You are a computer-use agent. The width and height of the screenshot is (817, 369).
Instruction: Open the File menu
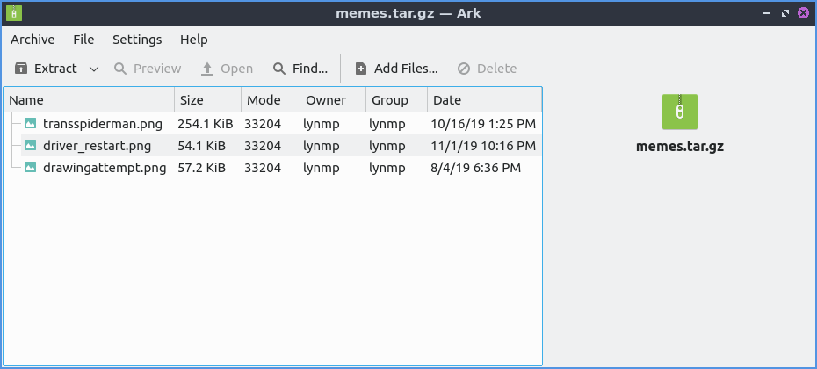coord(83,40)
